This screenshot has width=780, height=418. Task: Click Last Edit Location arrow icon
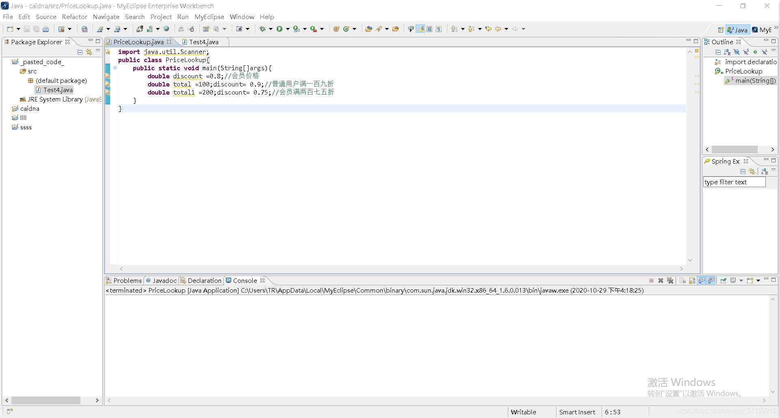point(488,29)
